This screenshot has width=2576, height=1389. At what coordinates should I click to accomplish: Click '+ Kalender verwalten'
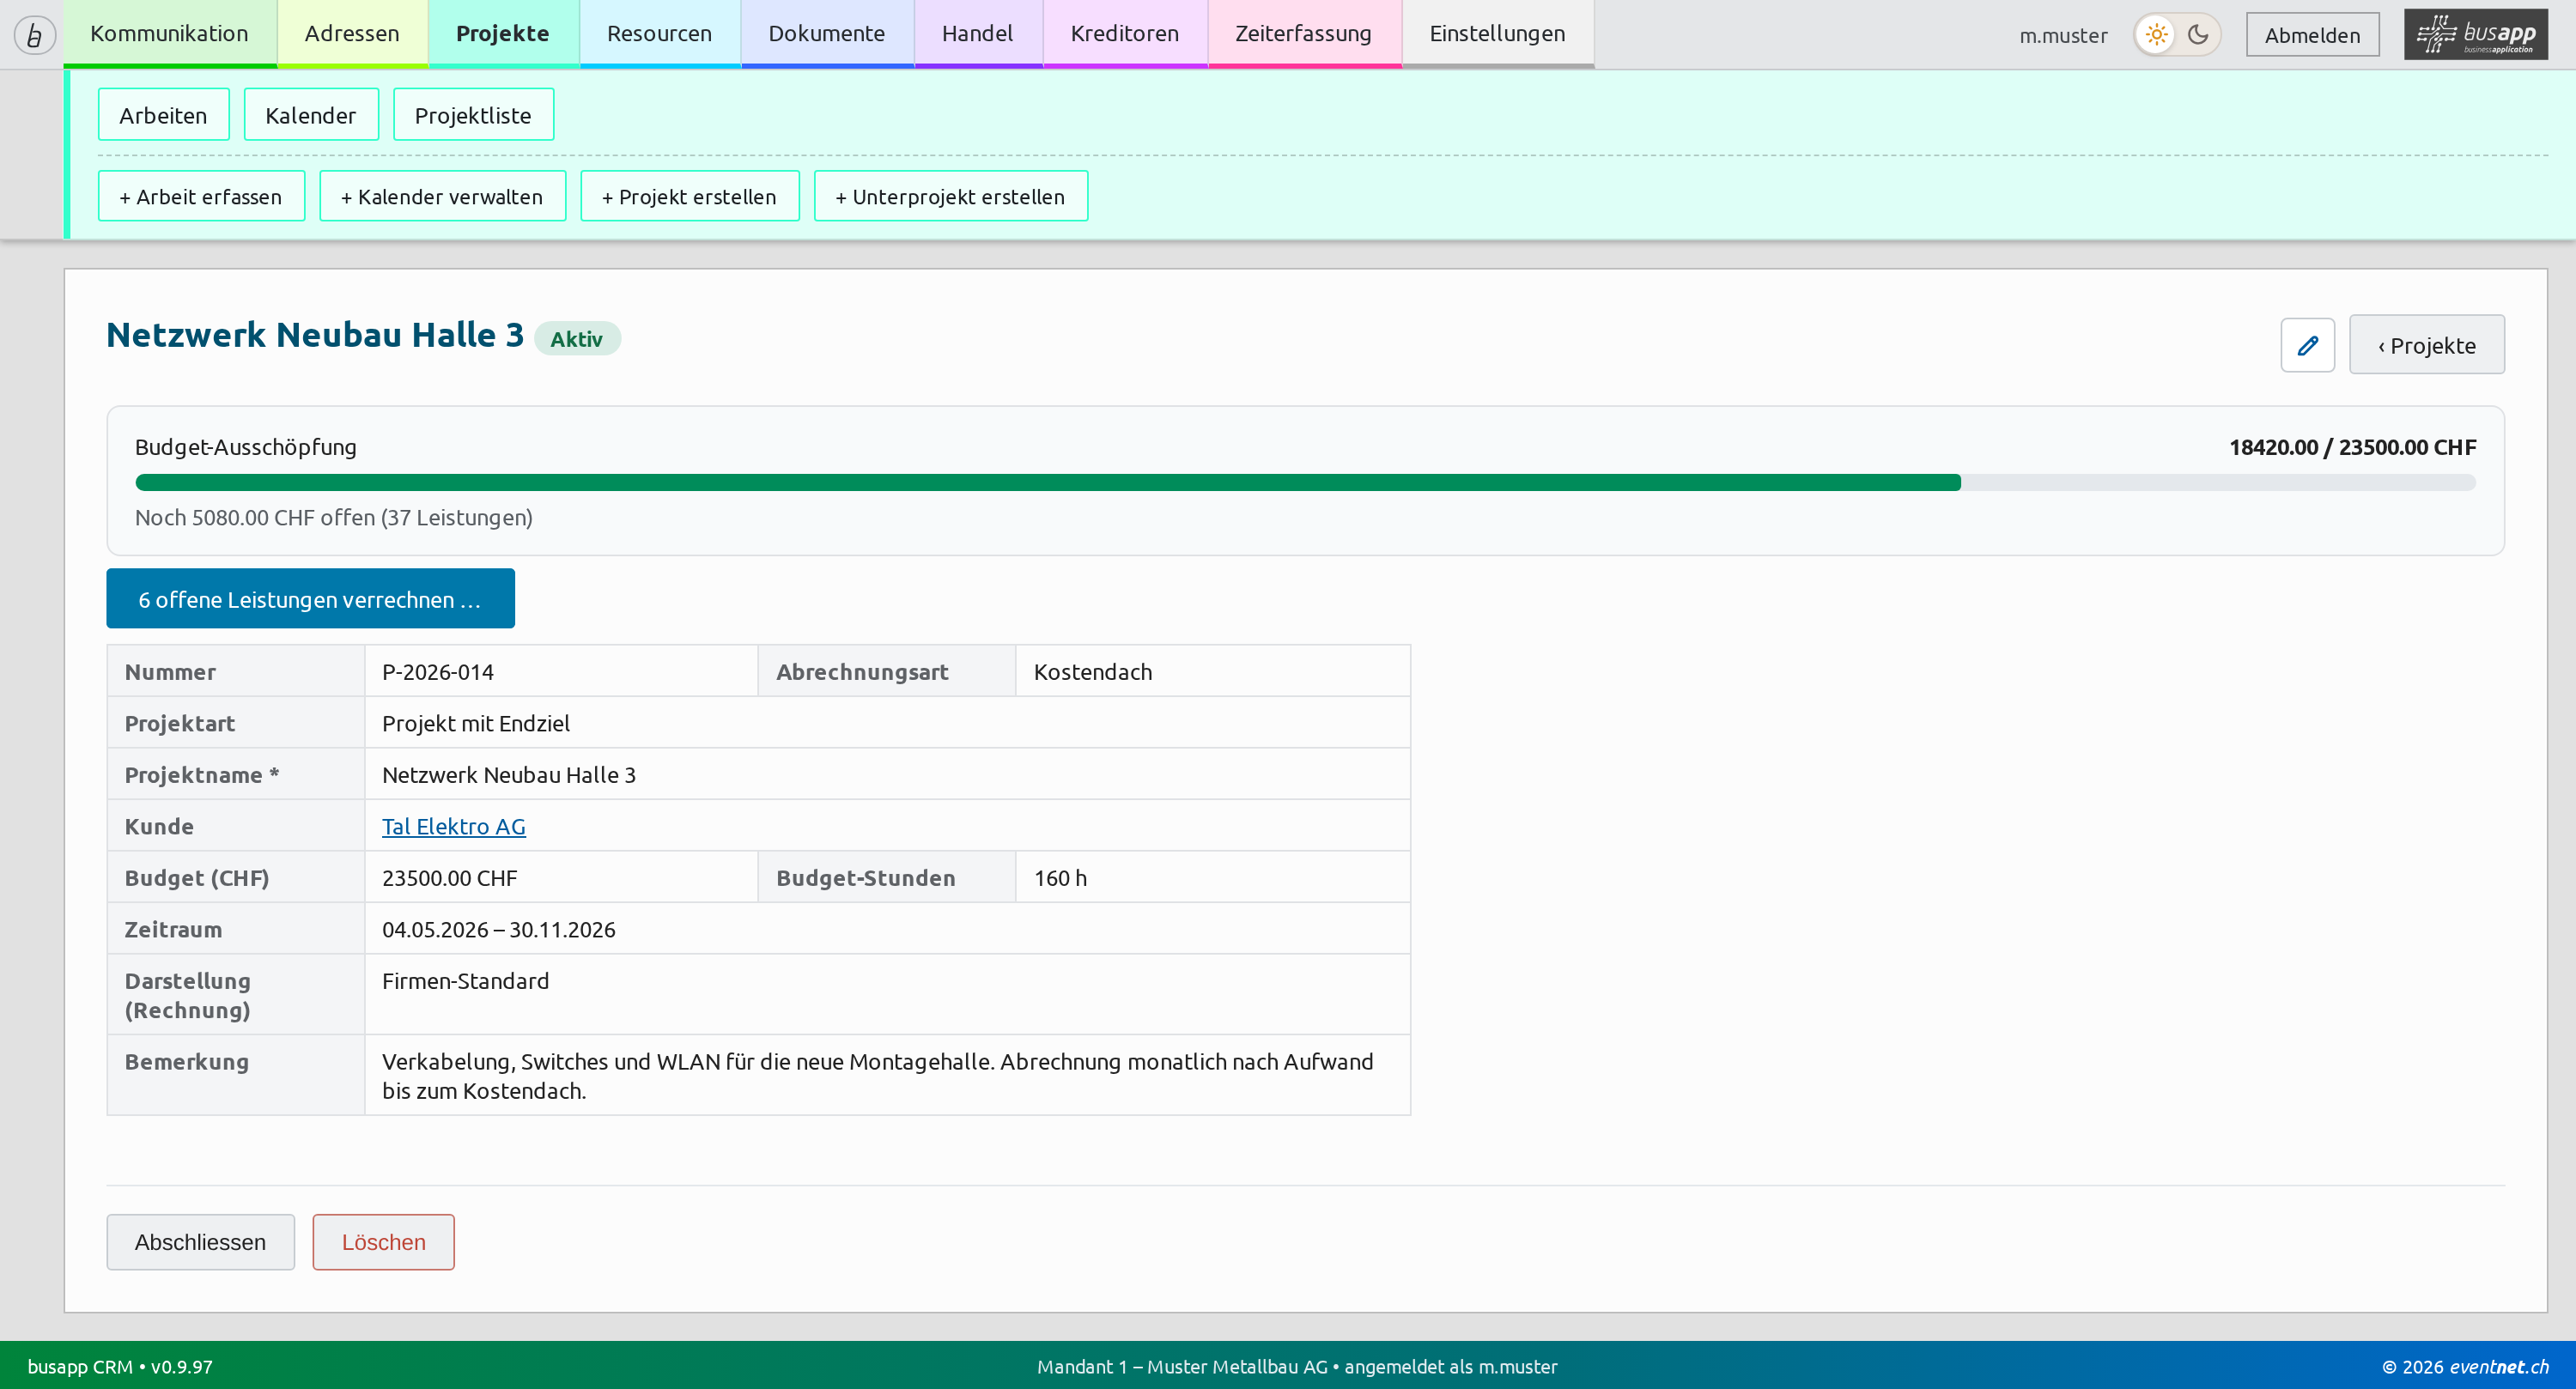(442, 196)
